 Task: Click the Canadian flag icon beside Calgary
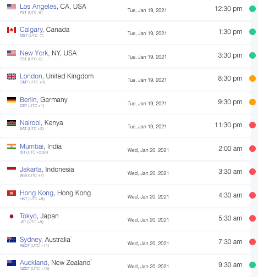point(12,30)
